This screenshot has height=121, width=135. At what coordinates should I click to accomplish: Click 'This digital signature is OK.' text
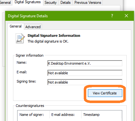tap(48, 41)
